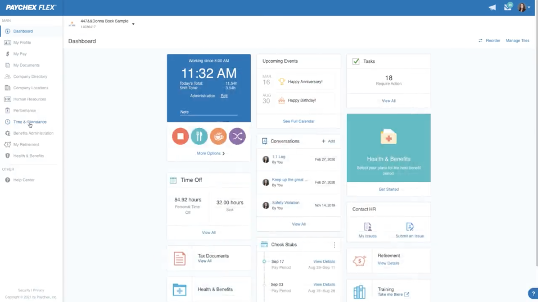Start meal break with fork-knife icon
The image size is (538, 302).
(x=199, y=136)
